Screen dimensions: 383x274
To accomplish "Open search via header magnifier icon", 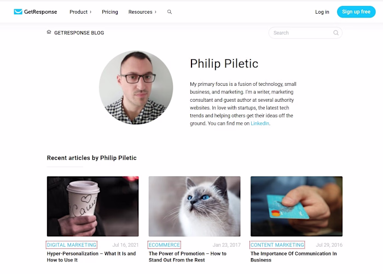I will click(170, 11).
